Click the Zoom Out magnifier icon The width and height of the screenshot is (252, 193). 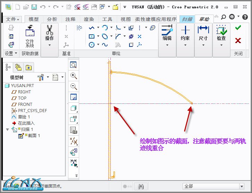pyautogui.click(x=74, y=86)
